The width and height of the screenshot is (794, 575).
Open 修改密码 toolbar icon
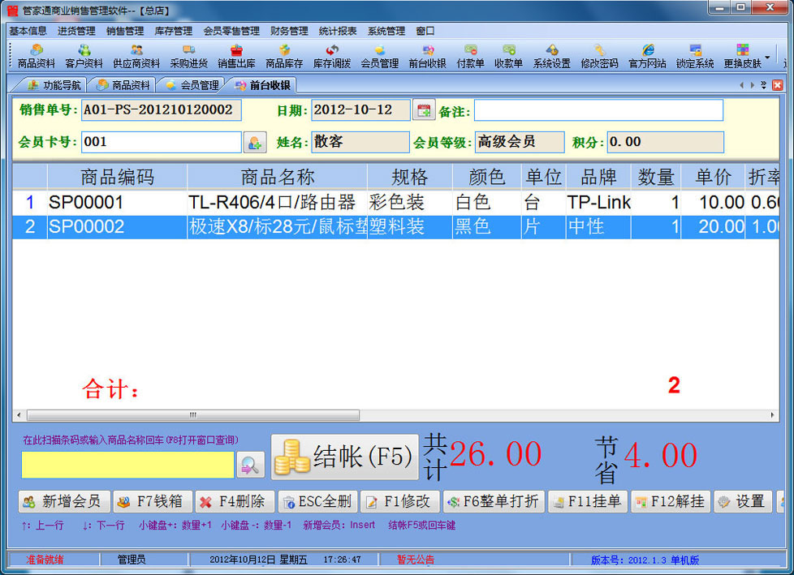[x=599, y=56]
